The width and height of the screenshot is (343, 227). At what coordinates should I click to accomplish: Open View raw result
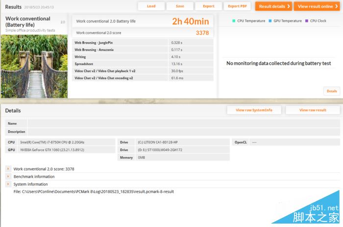[x=313, y=110]
